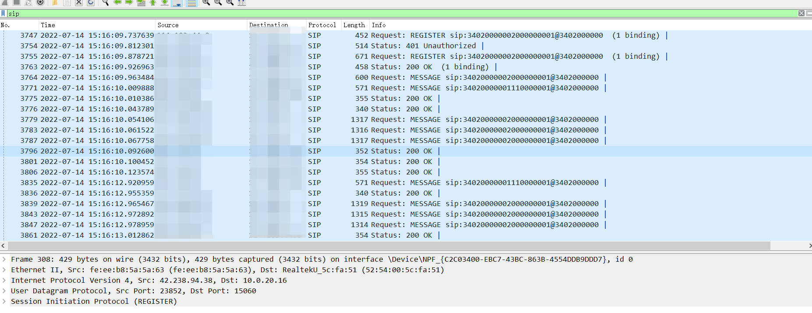This screenshot has width=812, height=313.
Task: Select packet 3839 with length 1319
Action: 406,203
